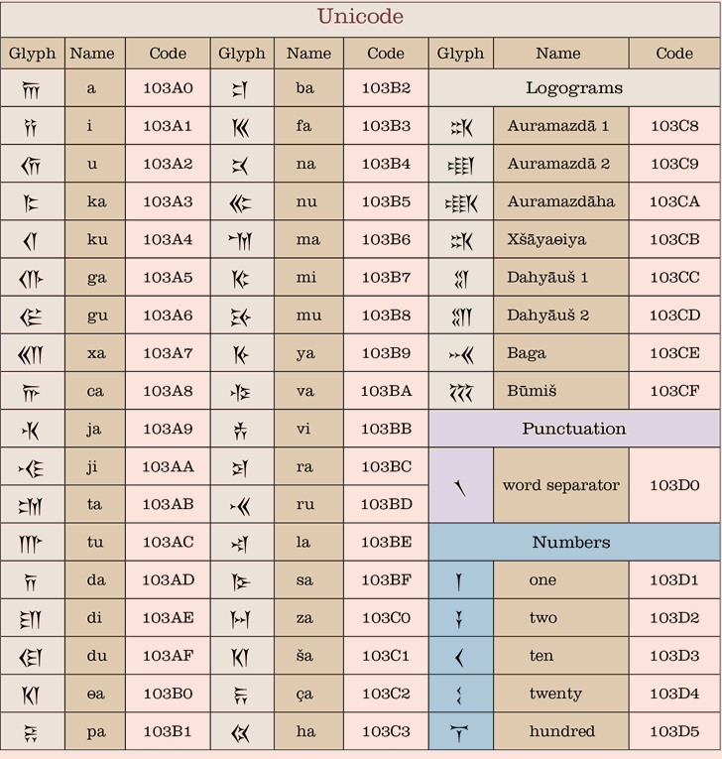The image size is (722, 759).
Task: Click the cuneiform glyph for "ma"
Action: pos(241,239)
